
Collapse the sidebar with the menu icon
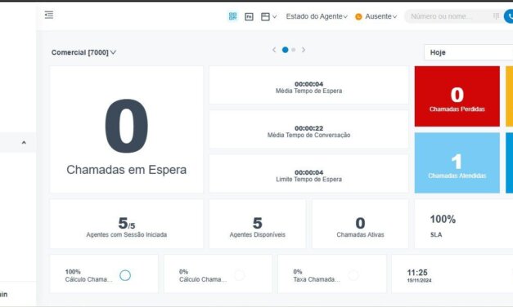[x=49, y=15]
